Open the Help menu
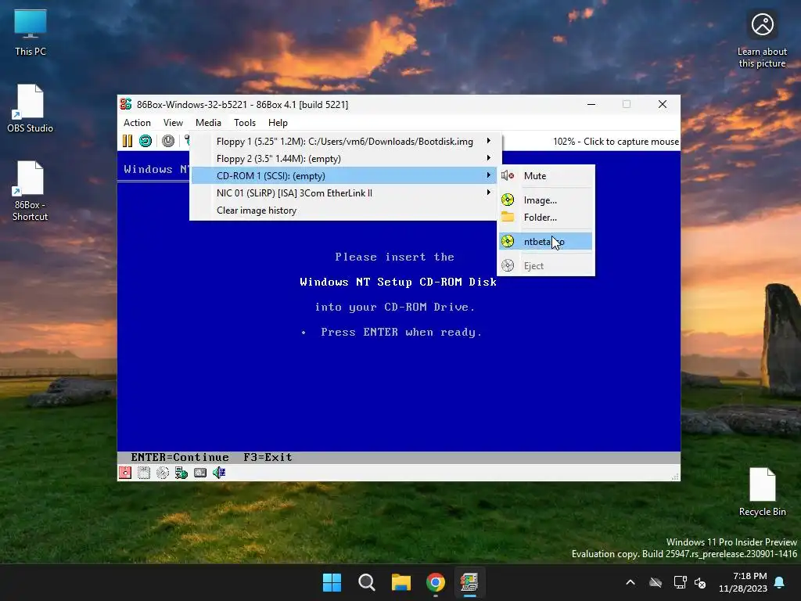This screenshot has width=801, height=601. 278,123
